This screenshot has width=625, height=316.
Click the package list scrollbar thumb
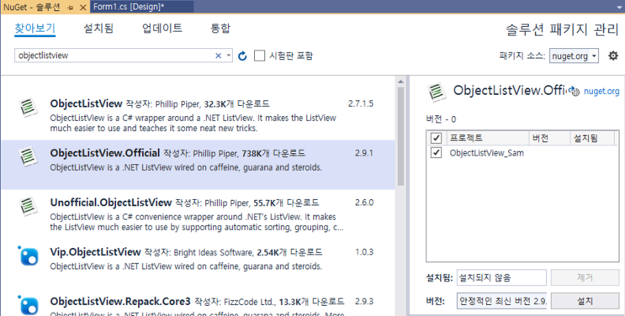(x=400, y=136)
